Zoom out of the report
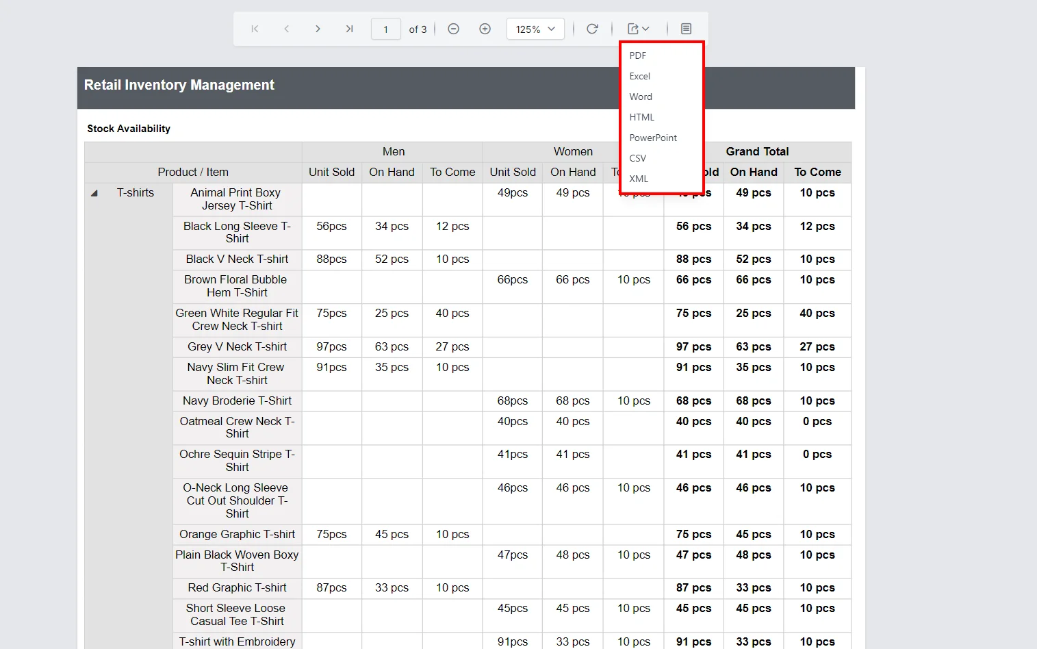This screenshot has height=649, width=1037. [x=453, y=29]
